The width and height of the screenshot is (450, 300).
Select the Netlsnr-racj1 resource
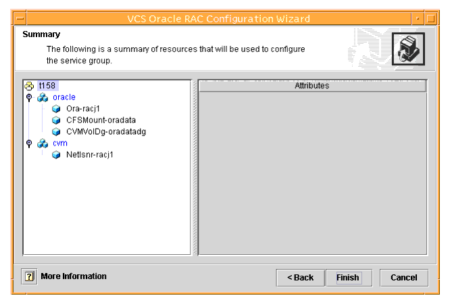point(90,155)
